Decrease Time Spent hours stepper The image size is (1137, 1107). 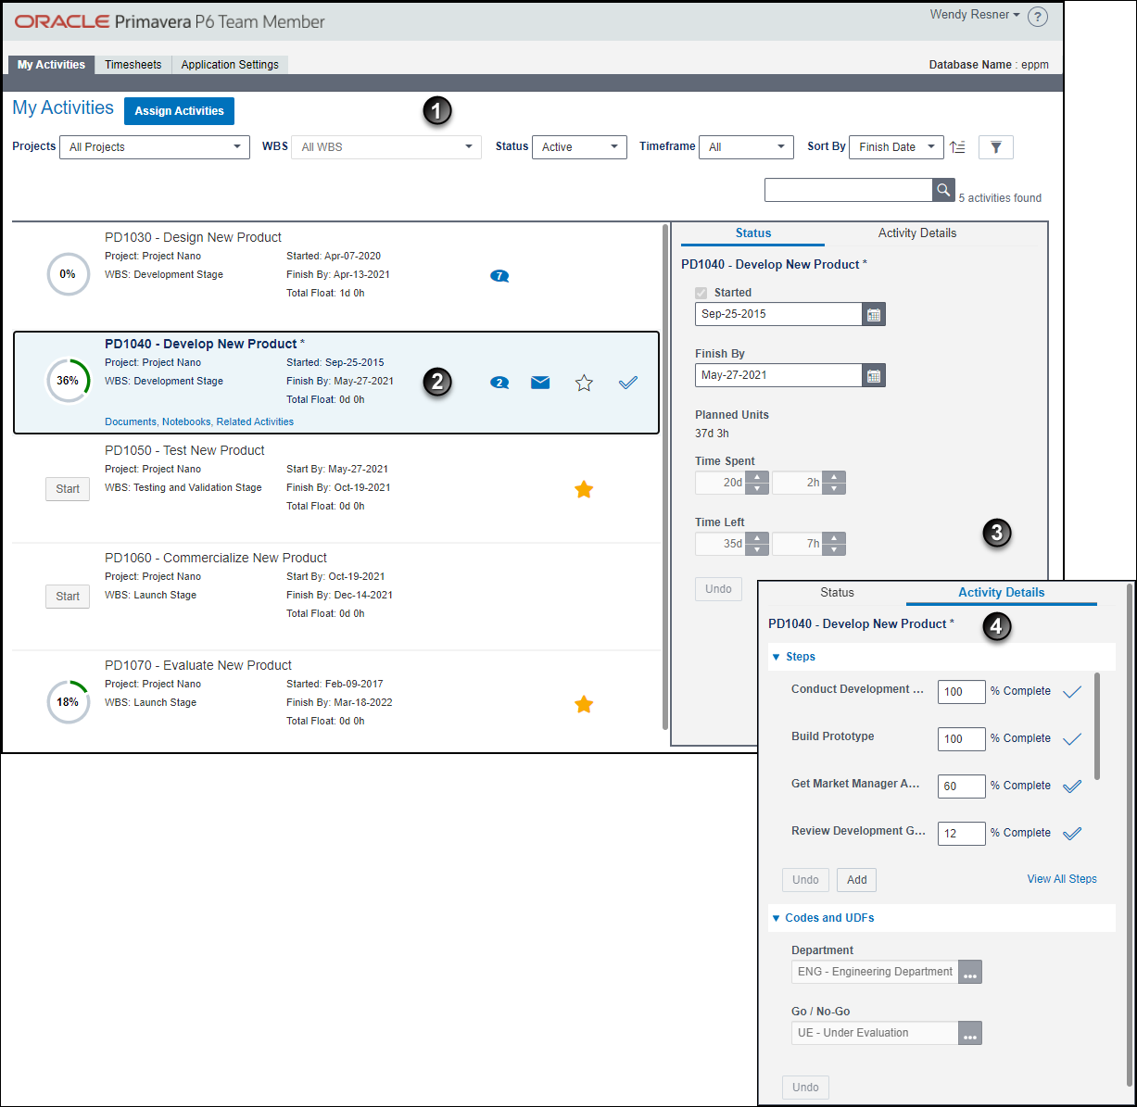pyautogui.click(x=834, y=488)
